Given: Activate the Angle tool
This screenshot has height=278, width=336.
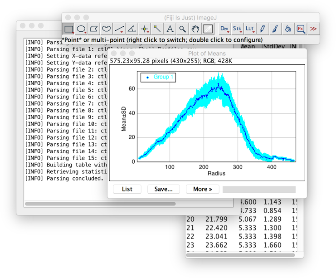Looking at the screenshot, I should pyautogui.click(x=131, y=29).
